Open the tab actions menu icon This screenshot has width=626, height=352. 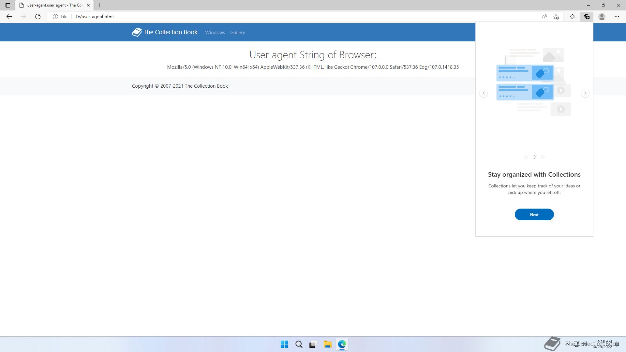[8, 5]
